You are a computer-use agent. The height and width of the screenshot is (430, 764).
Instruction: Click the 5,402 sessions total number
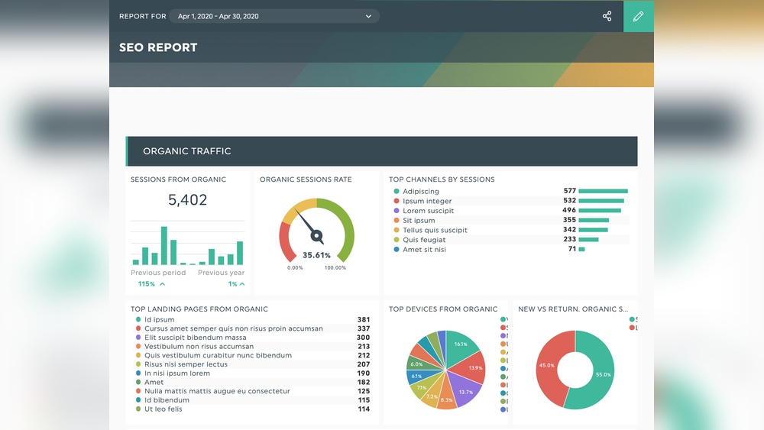[187, 200]
